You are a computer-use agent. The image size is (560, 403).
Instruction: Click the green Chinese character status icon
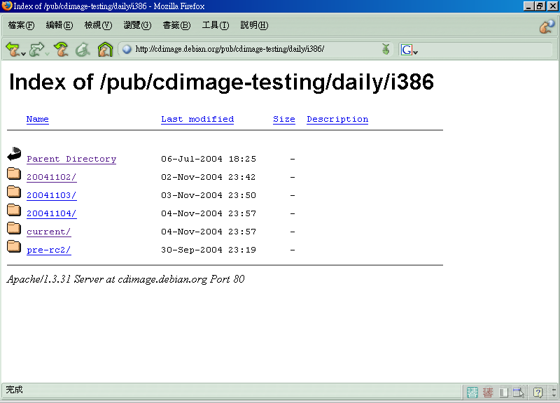(472, 392)
